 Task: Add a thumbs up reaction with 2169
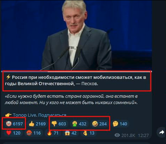[37, 124]
